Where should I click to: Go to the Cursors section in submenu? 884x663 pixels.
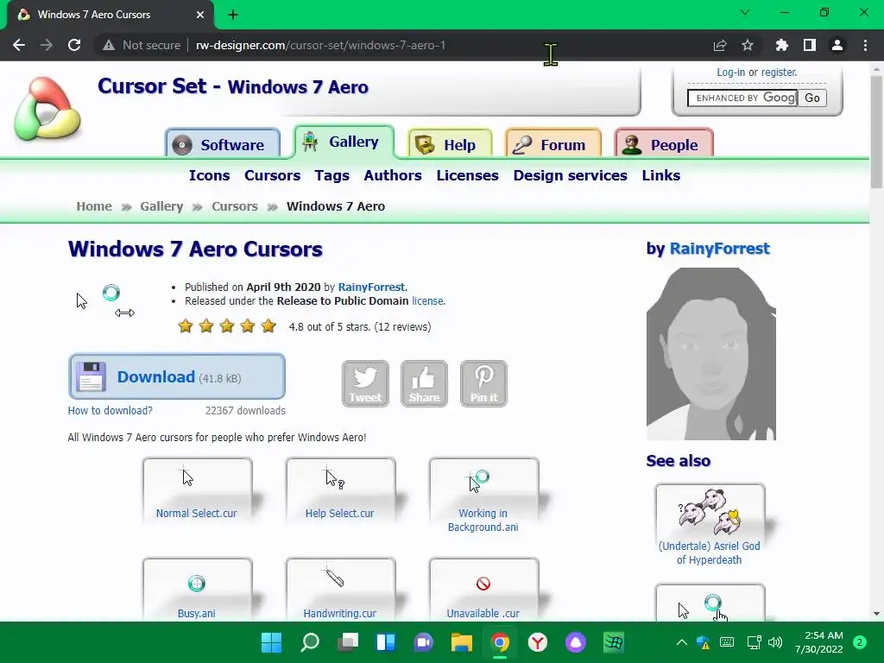coord(272,175)
